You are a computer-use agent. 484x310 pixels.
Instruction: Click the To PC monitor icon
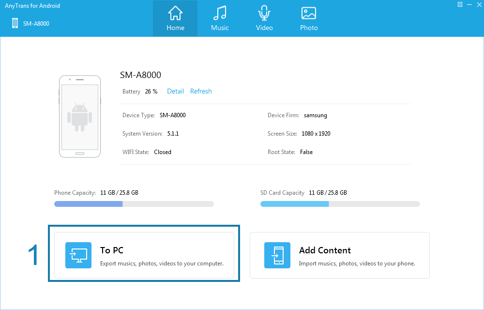pyautogui.click(x=78, y=255)
